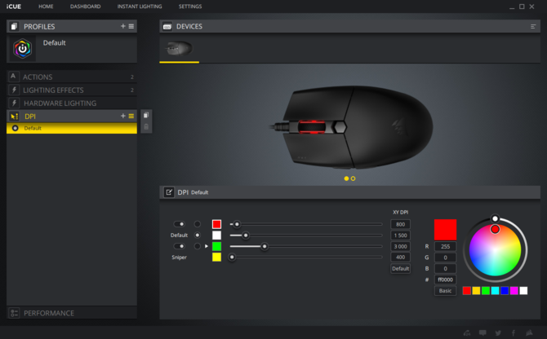Click the Default button under DPI values

click(x=401, y=268)
